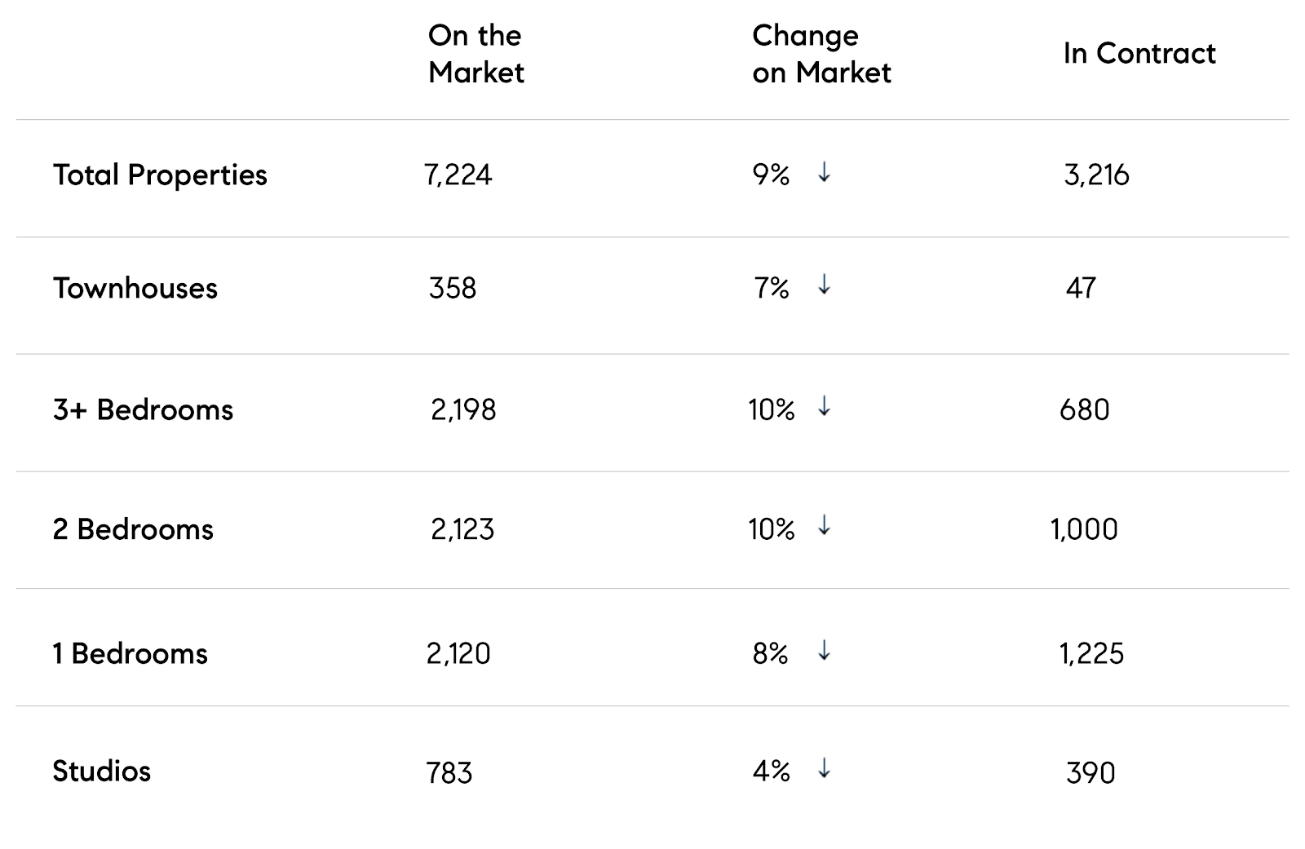The height and width of the screenshot is (849, 1305).
Task: Click the 1,225 in-contract value
Action: tap(1091, 653)
